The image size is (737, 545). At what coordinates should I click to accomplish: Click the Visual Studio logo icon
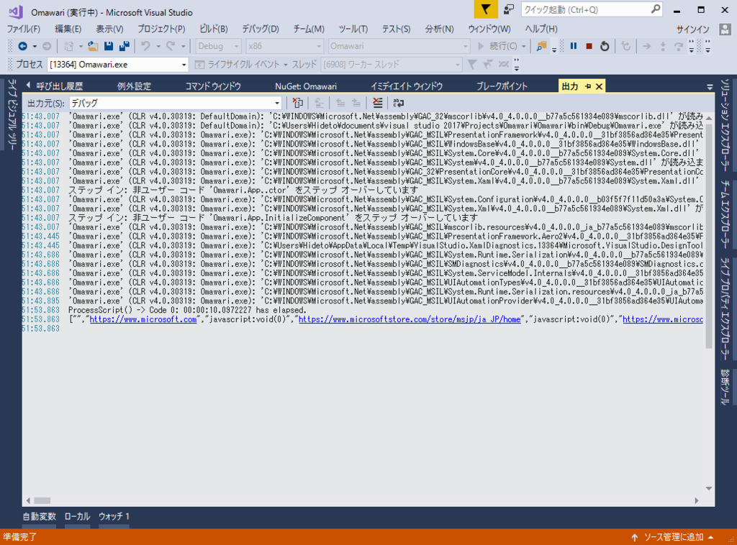pyautogui.click(x=16, y=12)
